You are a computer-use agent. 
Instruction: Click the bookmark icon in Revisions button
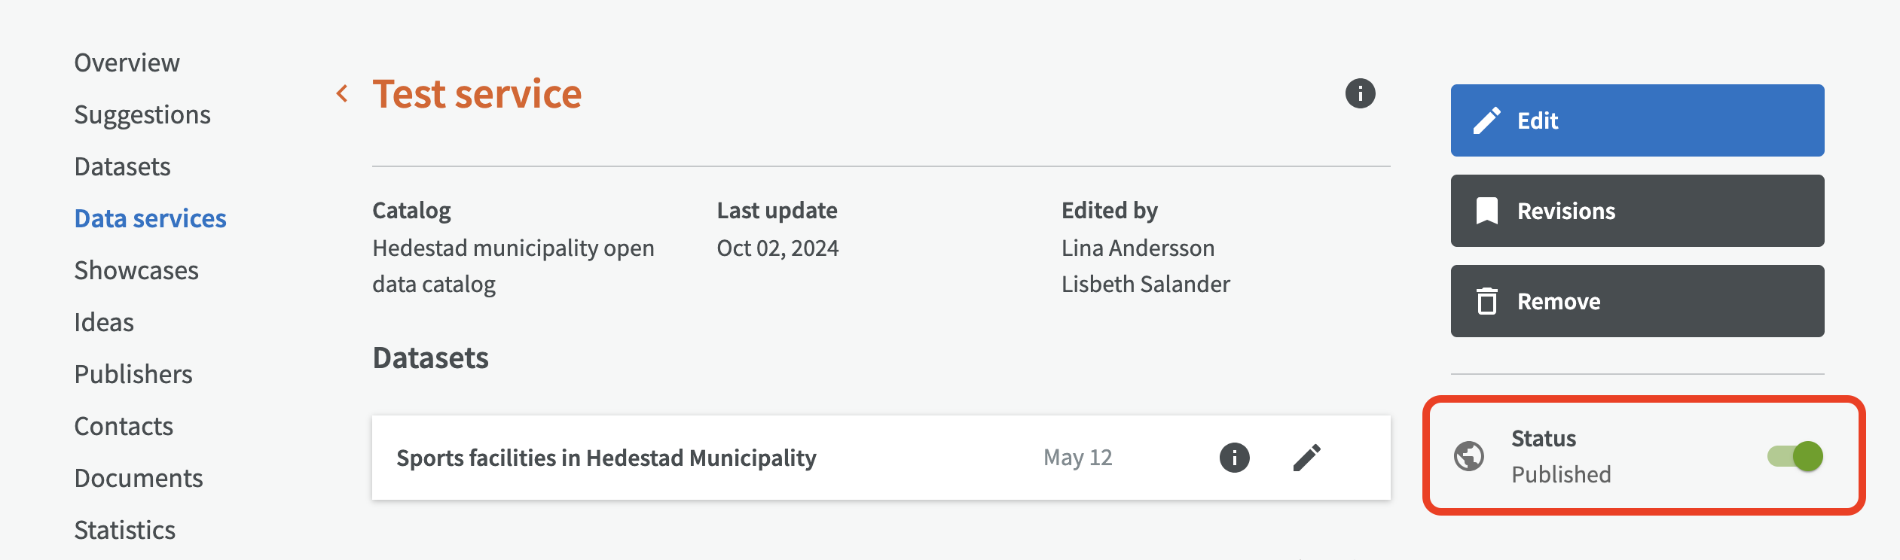coord(1486,211)
